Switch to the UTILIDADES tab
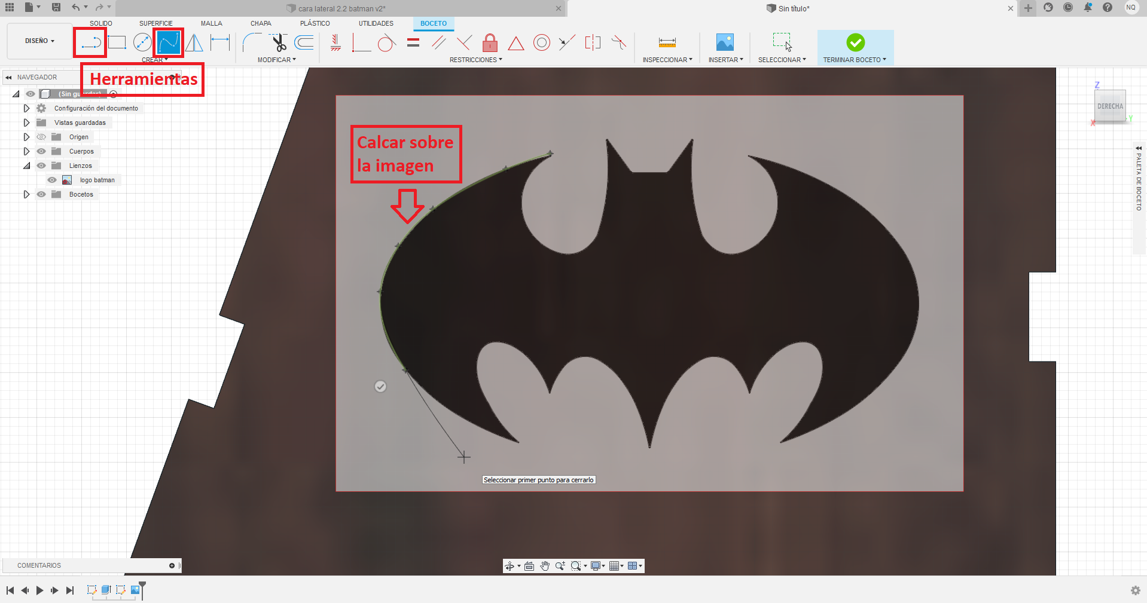1147x603 pixels. [376, 23]
